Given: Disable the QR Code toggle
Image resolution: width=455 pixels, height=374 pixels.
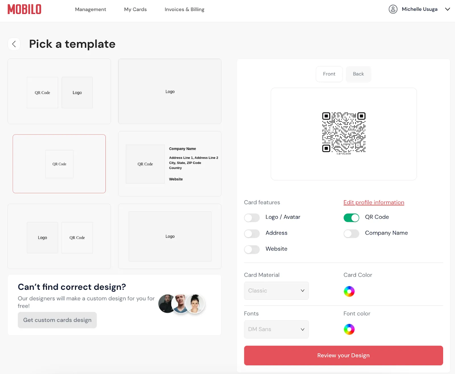Looking at the screenshot, I should coord(351,218).
